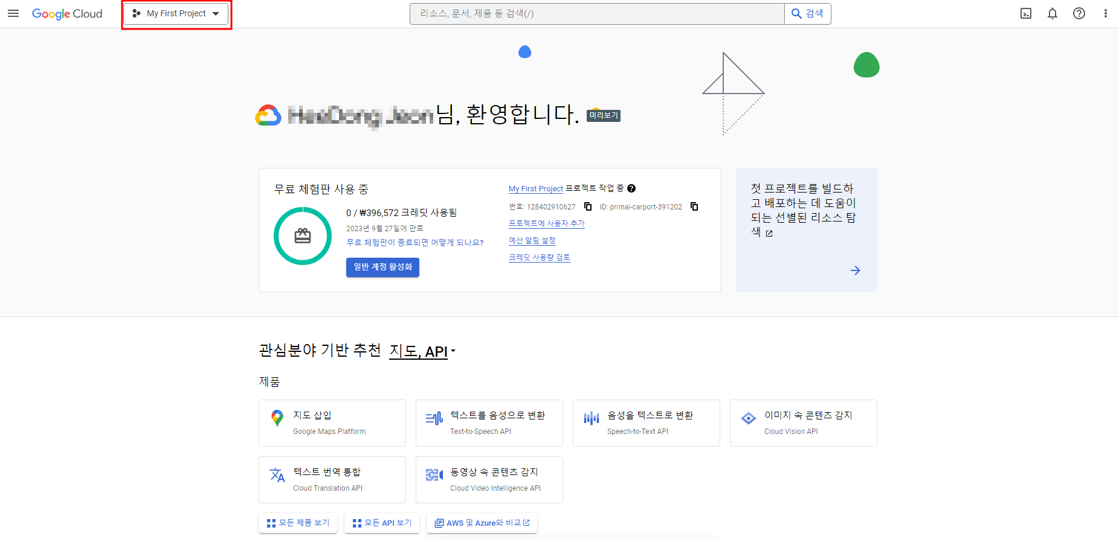Screen dimensions: 1119x539
Task: Click 일반 계정 활성화 button
Action: 382,267
